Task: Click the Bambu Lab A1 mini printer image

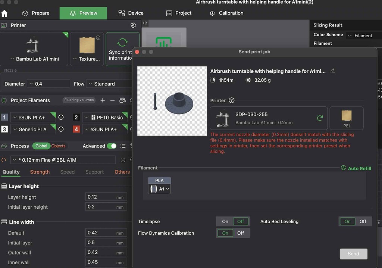Action: (32, 45)
